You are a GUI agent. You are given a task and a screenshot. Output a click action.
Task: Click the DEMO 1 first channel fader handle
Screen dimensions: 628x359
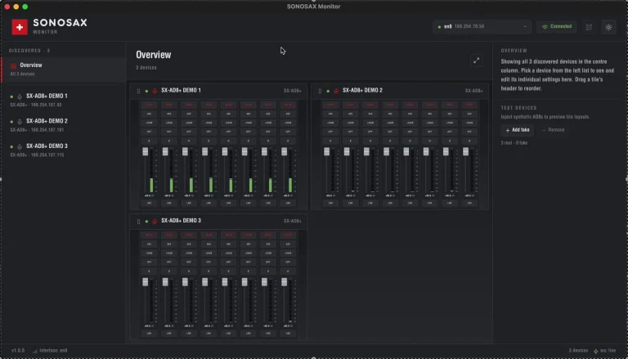145,151
